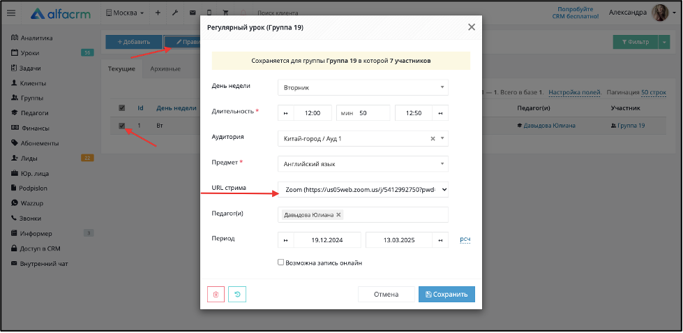The width and height of the screenshot is (683, 333).
Task: Click the Добавить button
Action: pos(134,43)
